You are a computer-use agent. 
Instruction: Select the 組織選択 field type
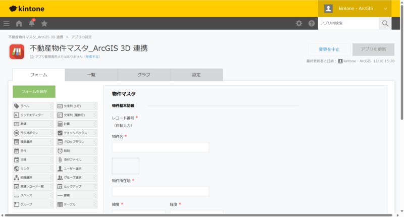33,178
